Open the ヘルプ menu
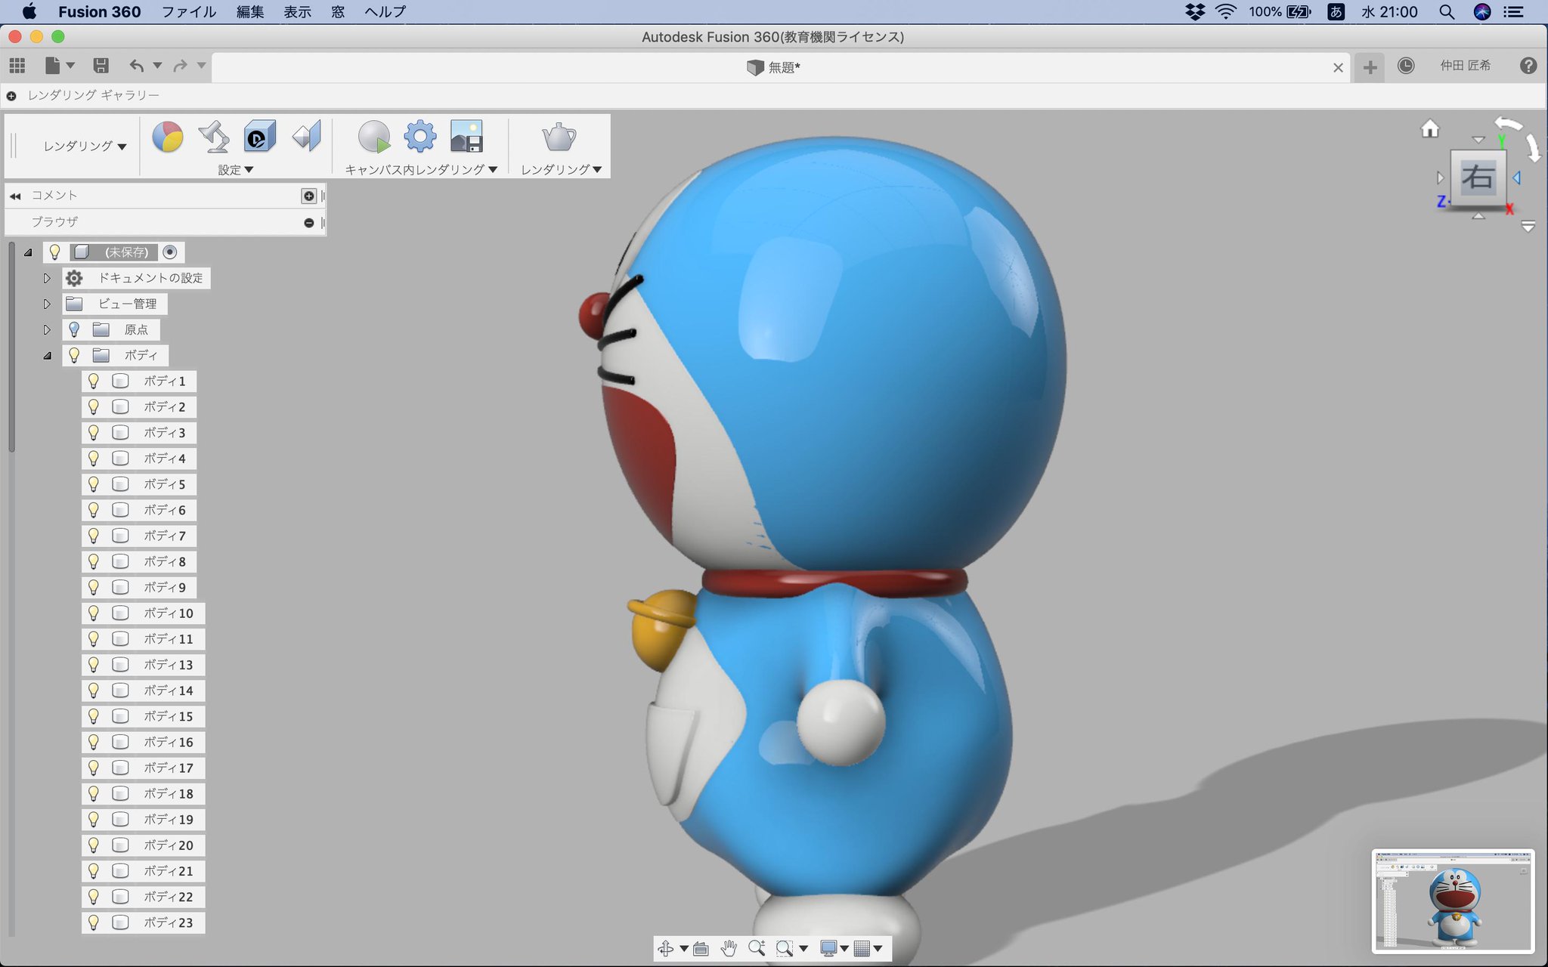This screenshot has width=1548, height=967. click(x=385, y=12)
